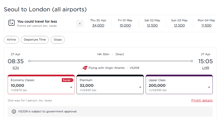This screenshot has height=119, width=217.
Task: Click the red Saver tag
Action: (x=68, y=80)
